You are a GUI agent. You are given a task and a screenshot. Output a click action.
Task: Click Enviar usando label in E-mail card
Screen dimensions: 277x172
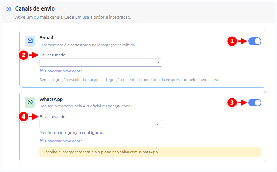[x=52, y=55]
